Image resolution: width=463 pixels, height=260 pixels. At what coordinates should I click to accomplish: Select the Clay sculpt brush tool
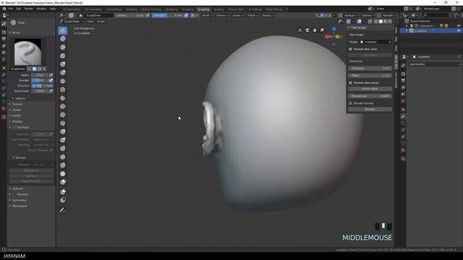pos(63,38)
